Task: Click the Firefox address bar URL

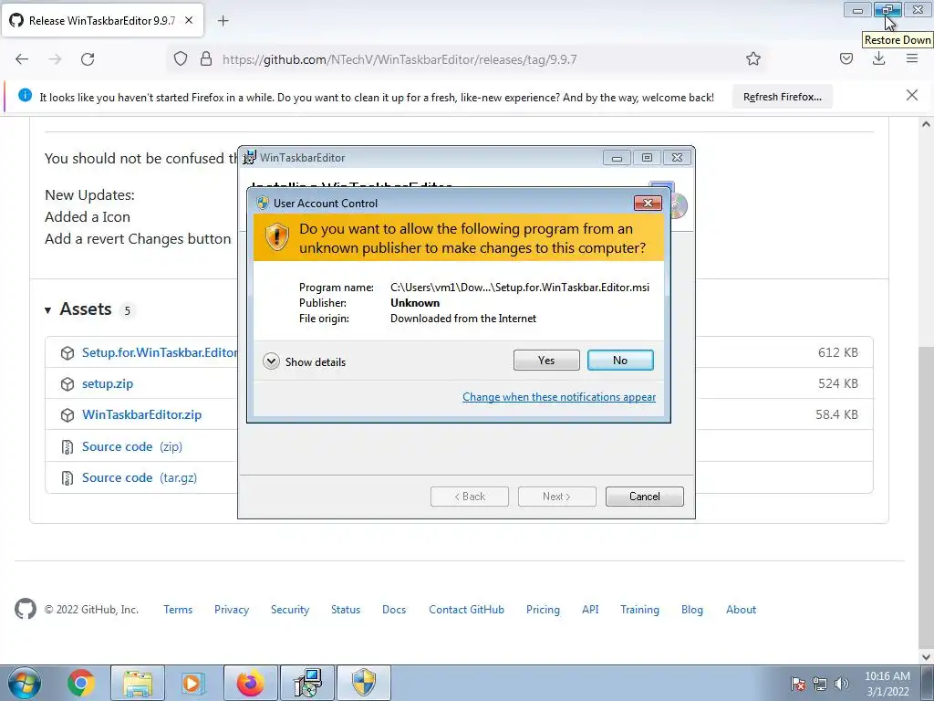Action: (400, 59)
